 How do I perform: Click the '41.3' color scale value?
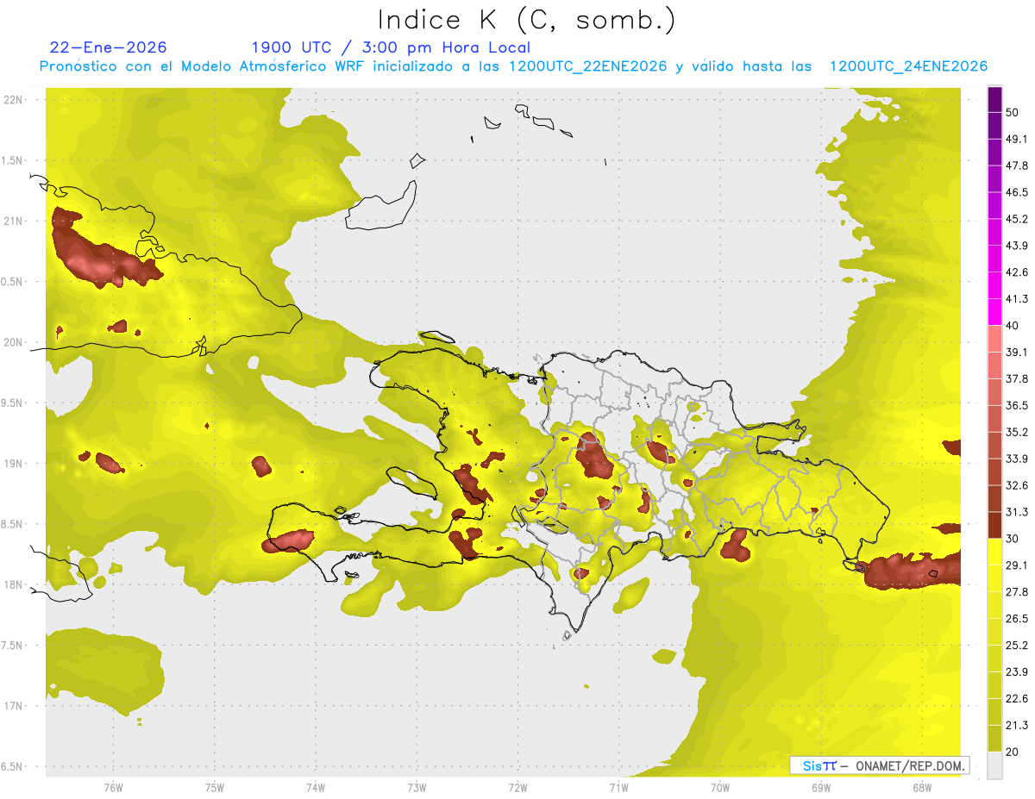pos(1017,299)
